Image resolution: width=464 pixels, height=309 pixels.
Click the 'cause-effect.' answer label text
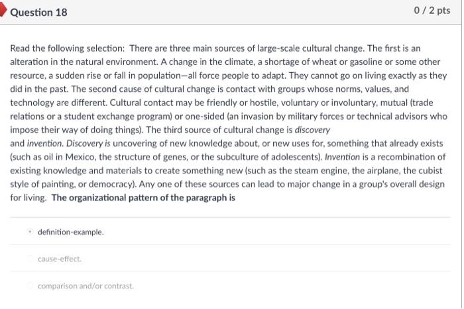point(60,259)
